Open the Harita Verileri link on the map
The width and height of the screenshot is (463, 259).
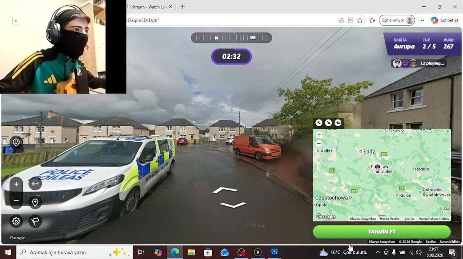point(390,219)
